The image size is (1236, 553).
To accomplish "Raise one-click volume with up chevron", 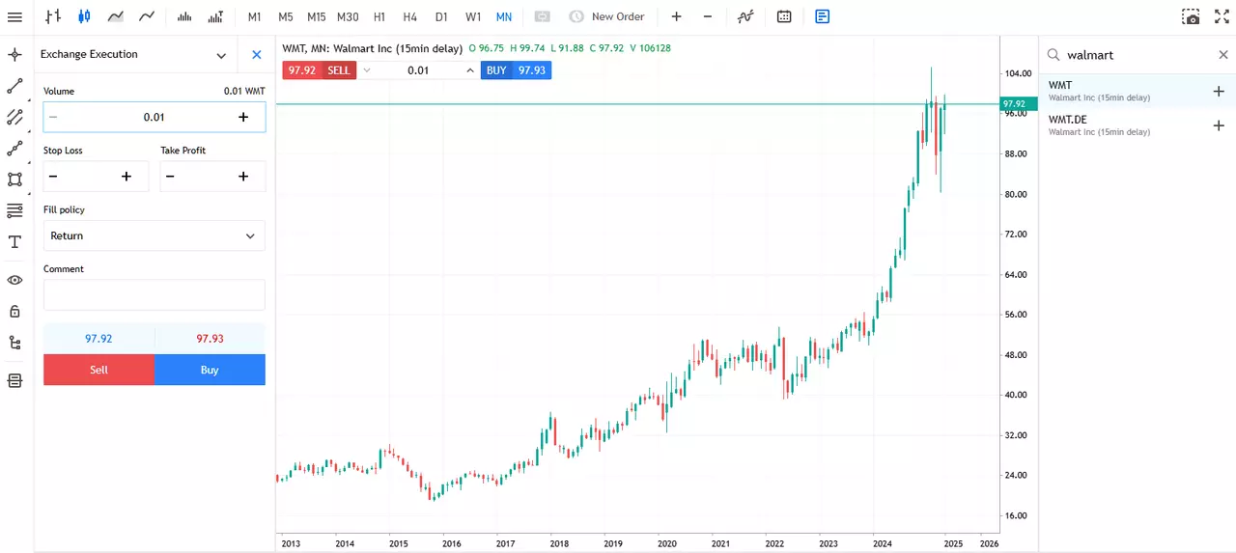I will coord(470,70).
